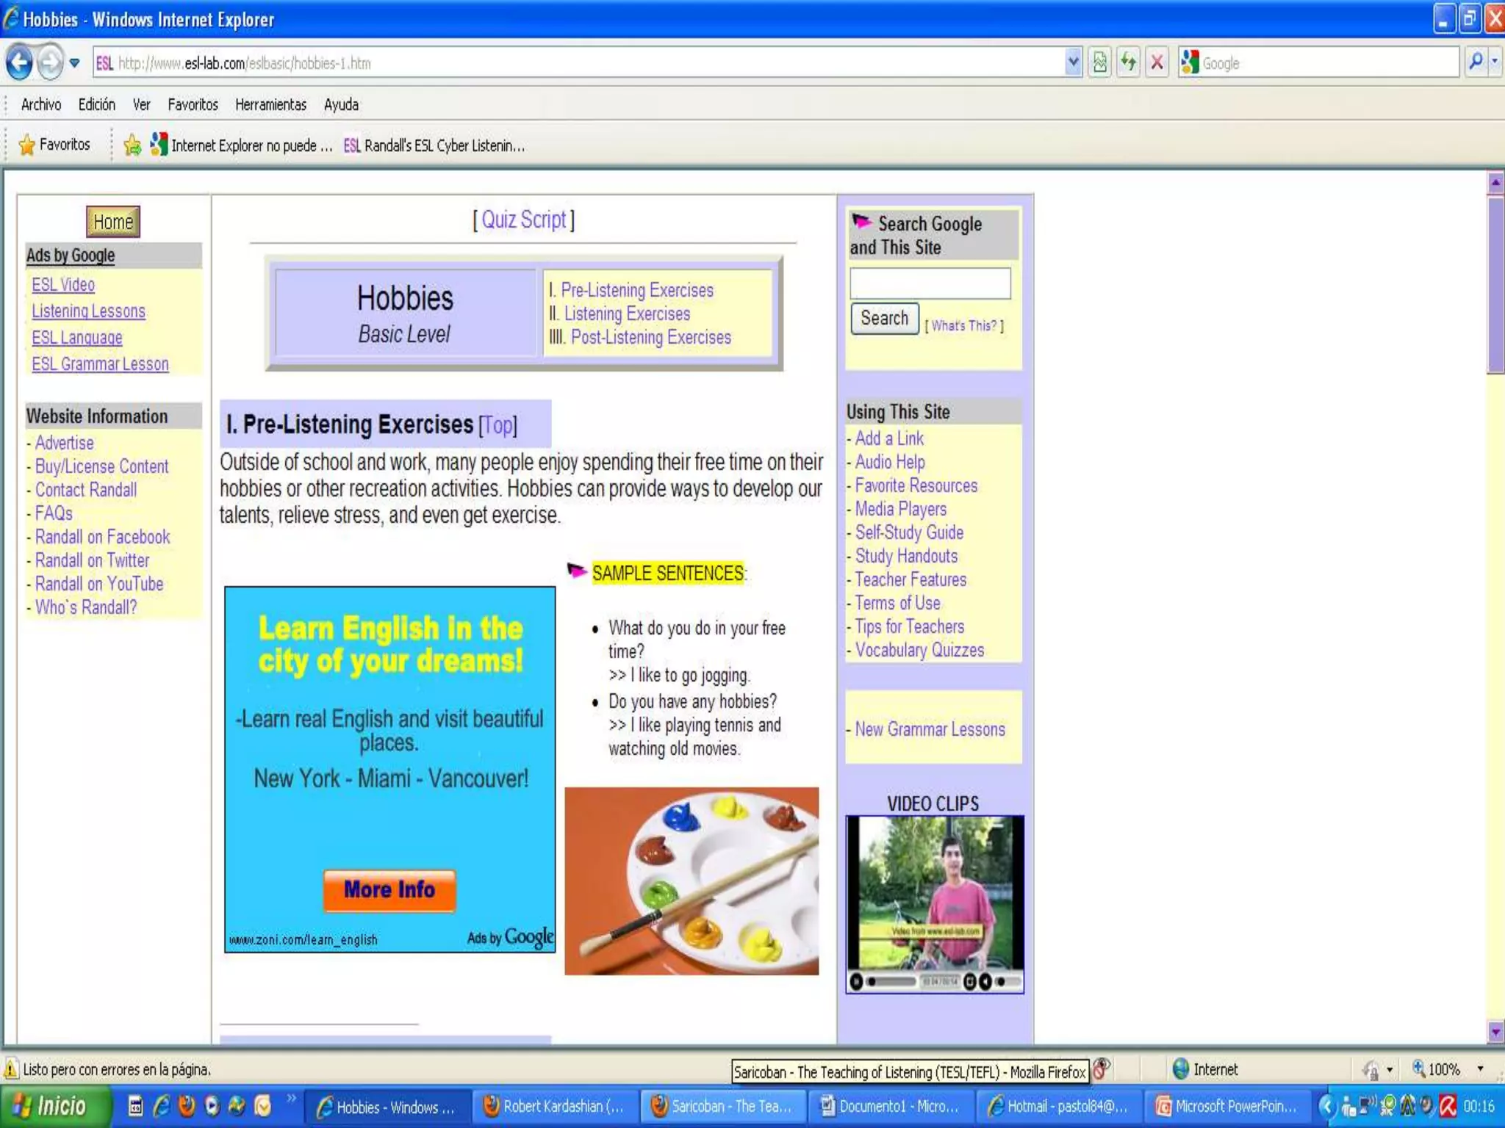Click the privacy report eye icon
The image size is (1505, 1128).
(x=1100, y=1069)
